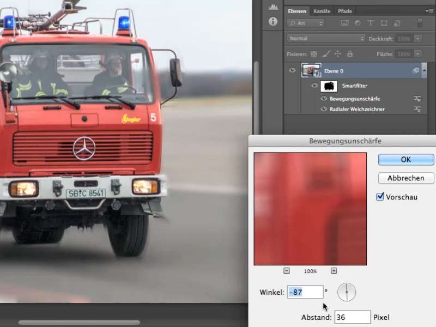Open blending options for Radialer Weichzeichner filter
Viewport: 436px width, 327px height.
[x=417, y=109]
